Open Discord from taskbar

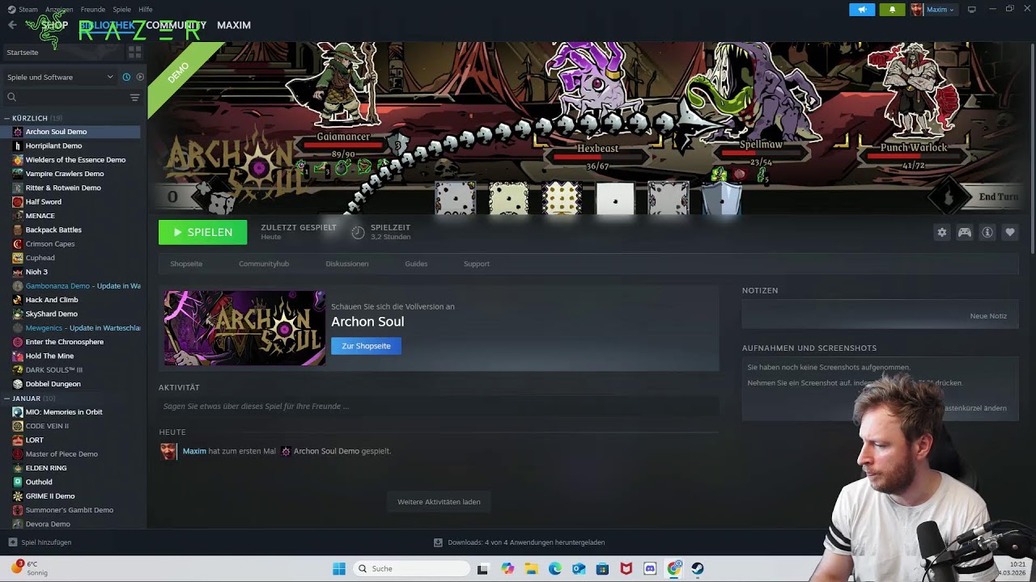[x=650, y=568]
